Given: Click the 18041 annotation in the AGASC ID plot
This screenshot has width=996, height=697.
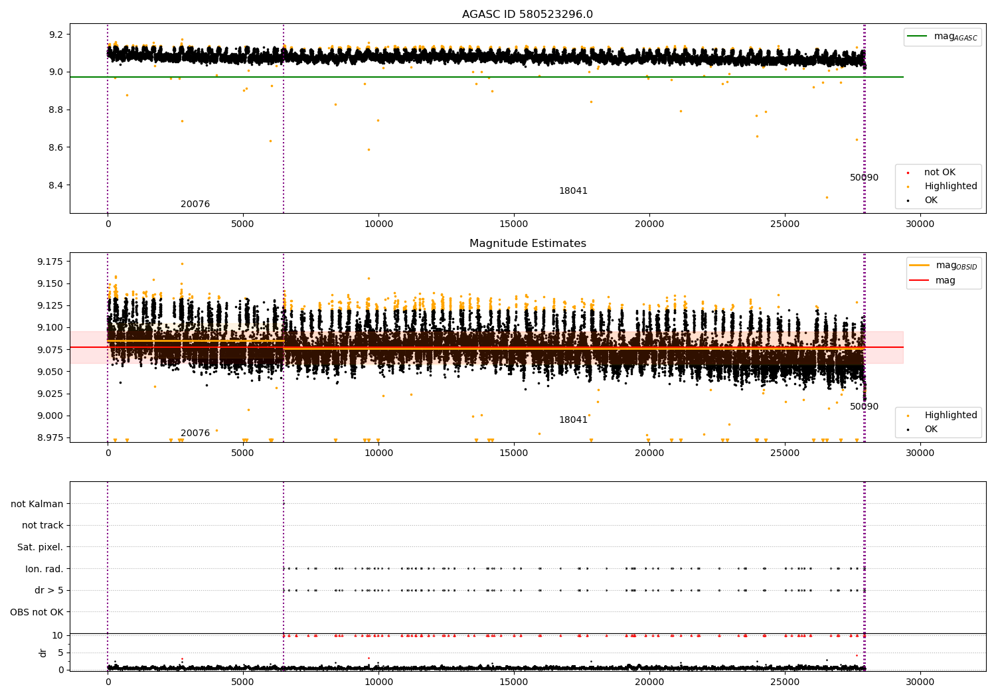Looking at the screenshot, I should (x=573, y=191).
